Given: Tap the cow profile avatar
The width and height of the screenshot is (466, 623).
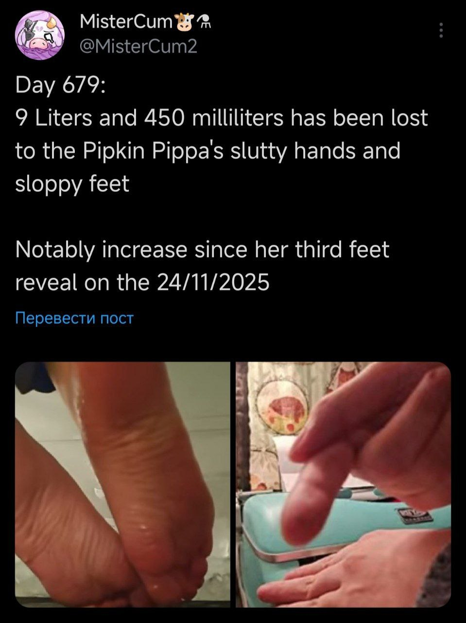Looking at the screenshot, I should [41, 35].
